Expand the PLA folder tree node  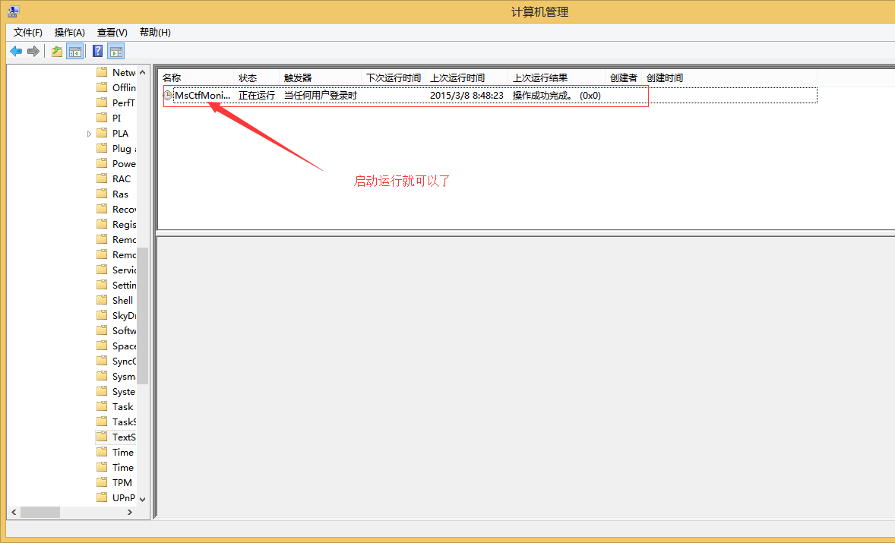click(89, 134)
